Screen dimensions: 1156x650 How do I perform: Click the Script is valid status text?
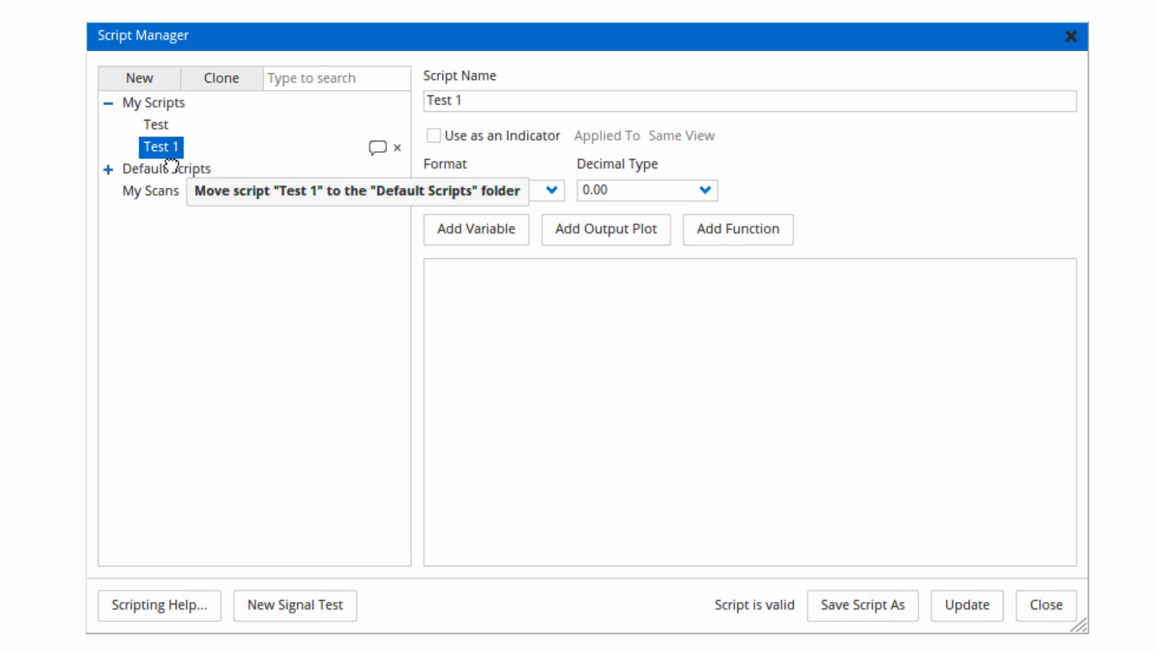(754, 605)
